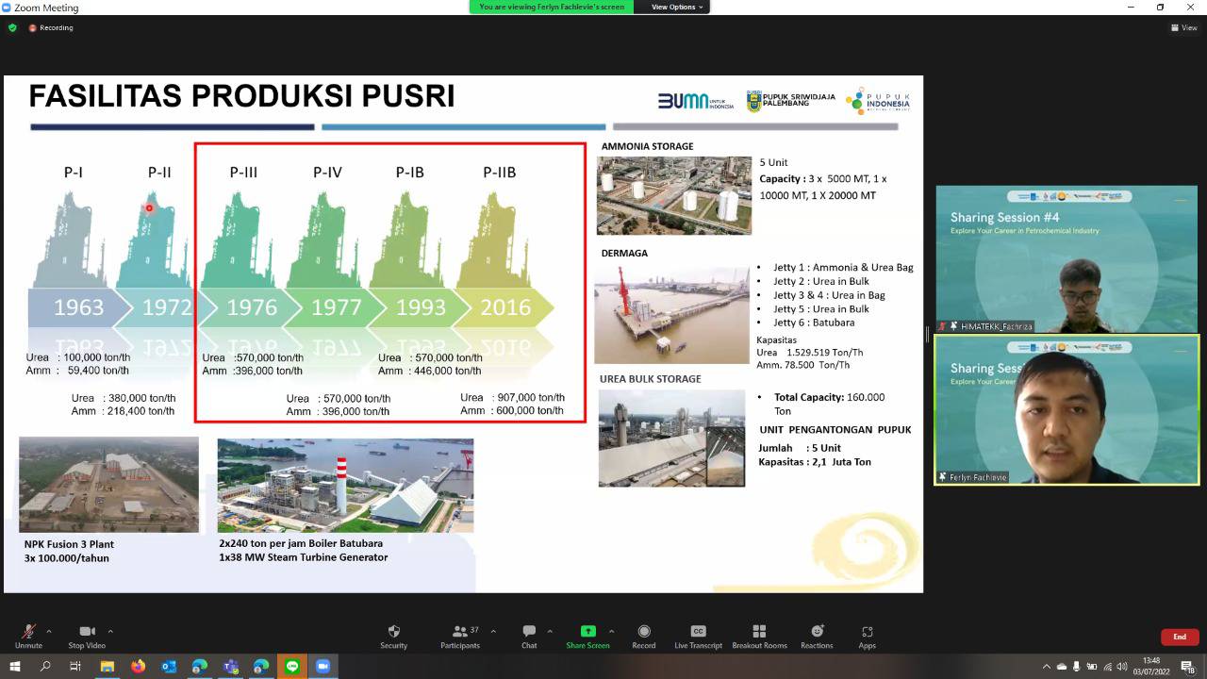1207x679 pixels.
Task: Click the NPK Fusion 3 Plant photo
Action: [x=108, y=485]
